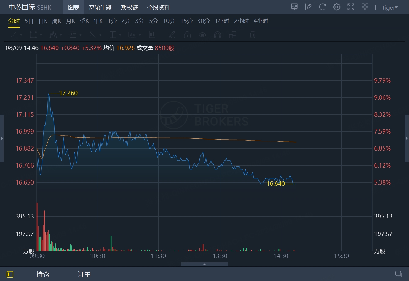The image size is (409, 281).
Task: Select the rectangle shape drawing tool
Action: pyautogui.click(x=33, y=35)
